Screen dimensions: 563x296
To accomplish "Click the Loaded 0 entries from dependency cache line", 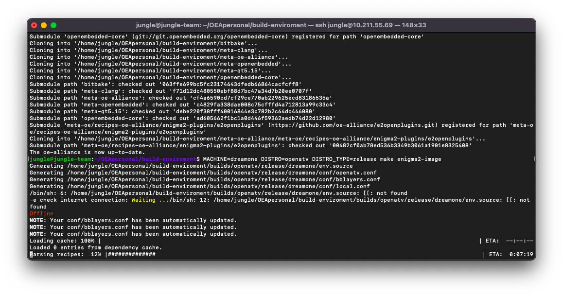I will point(95,247).
